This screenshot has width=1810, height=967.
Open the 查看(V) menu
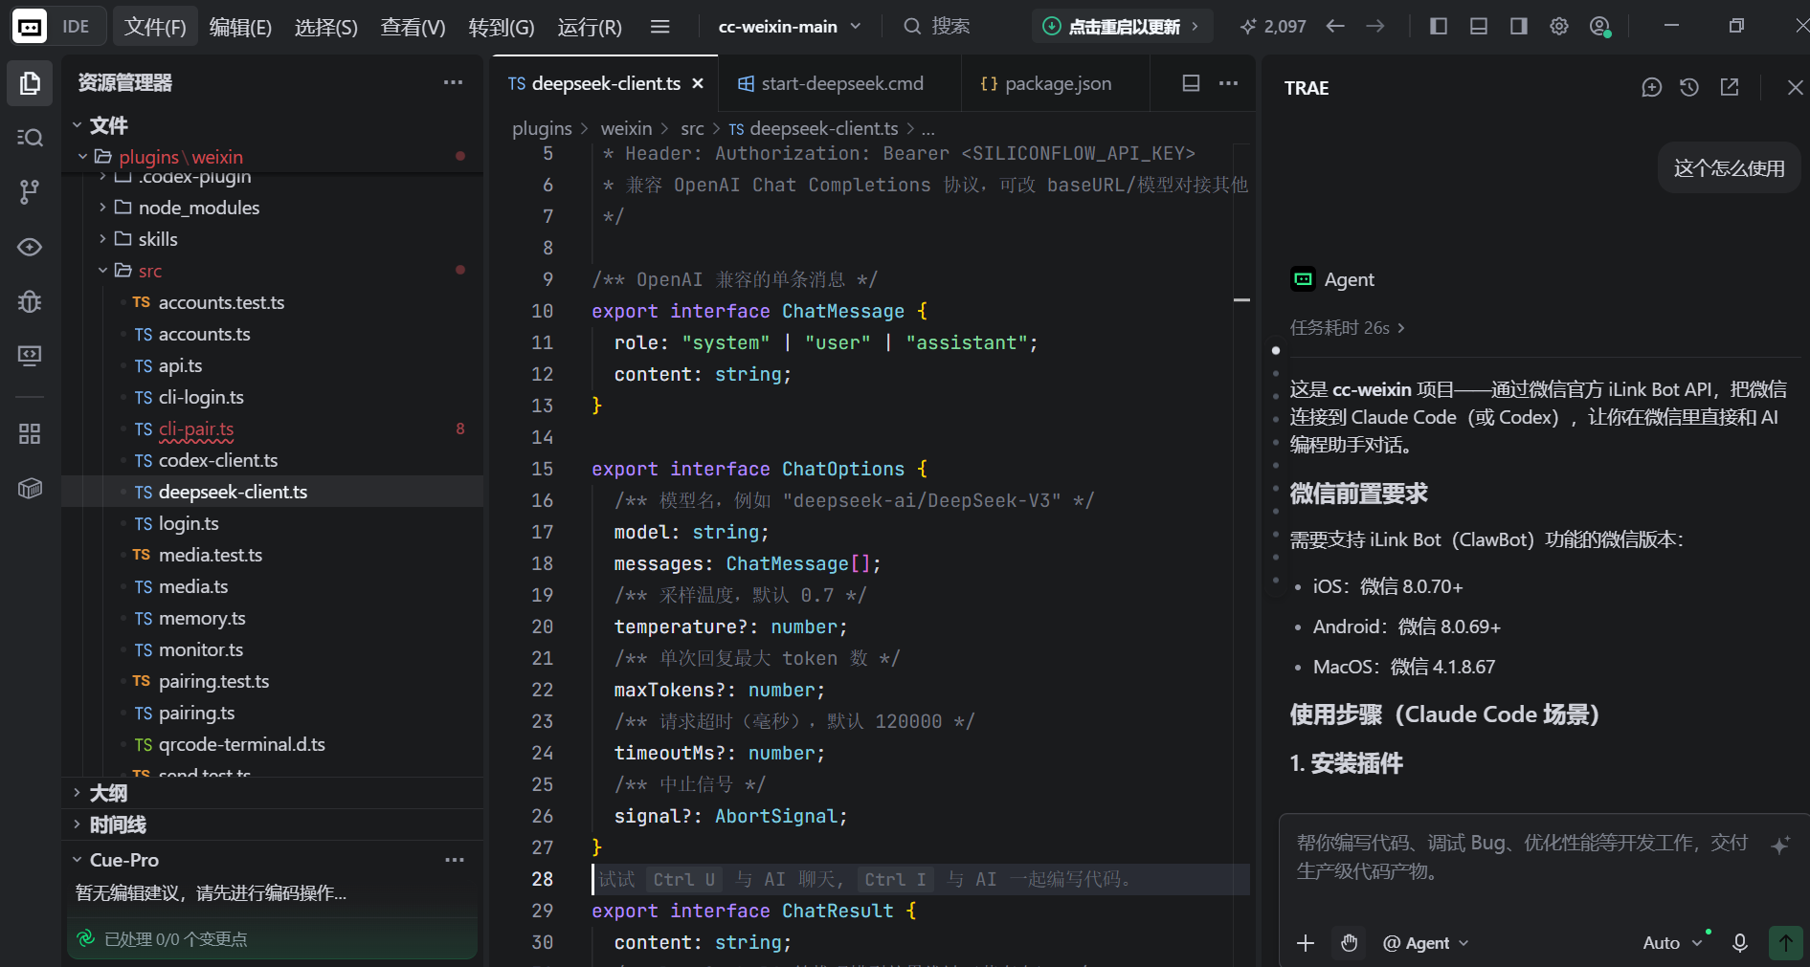tap(413, 27)
